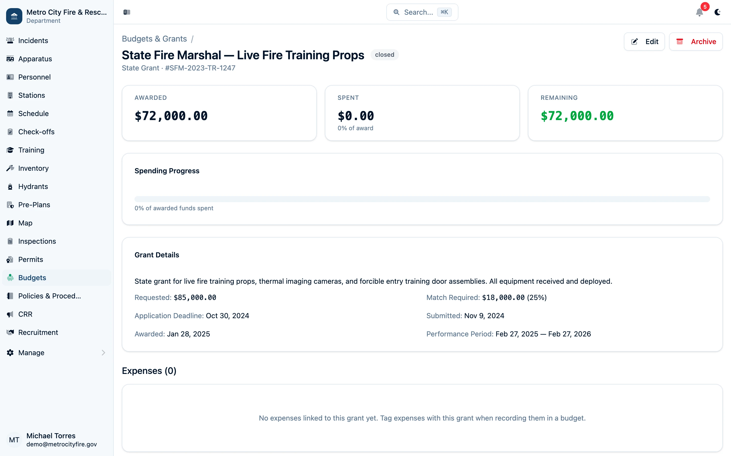This screenshot has height=456, width=731.
Task: Click the spending progress bar
Action: pyautogui.click(x=422, y=199)
